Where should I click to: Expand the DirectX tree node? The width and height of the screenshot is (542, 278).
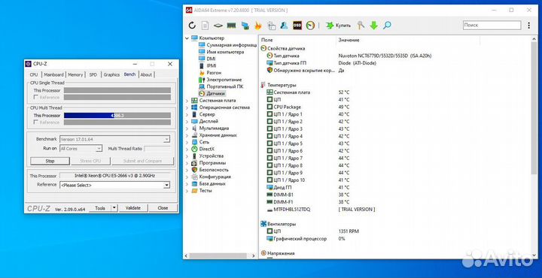click(187, 149)
